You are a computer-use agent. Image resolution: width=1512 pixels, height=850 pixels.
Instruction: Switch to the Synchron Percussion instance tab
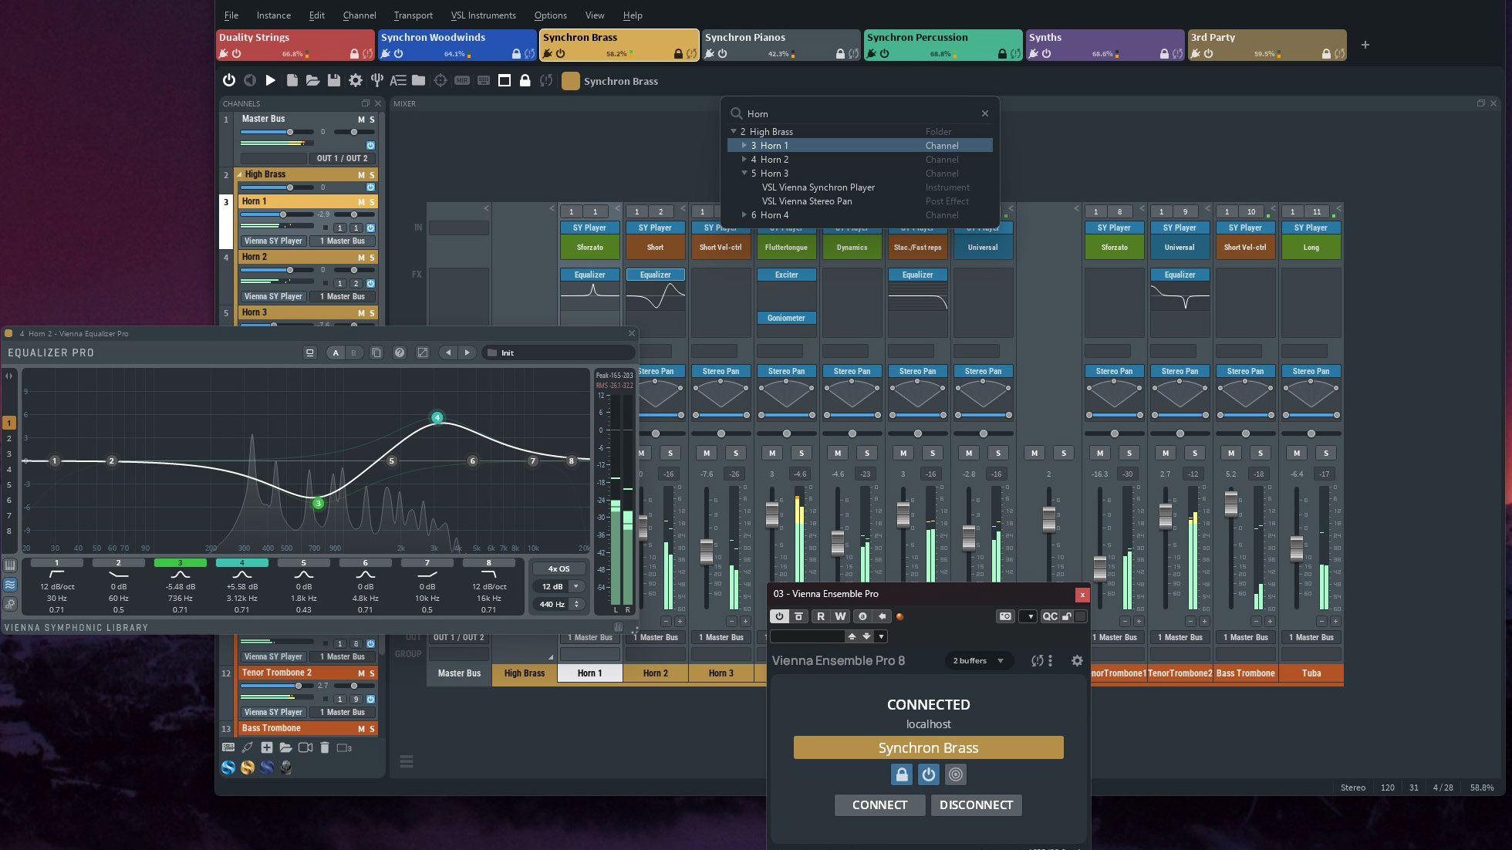pyautogui.click(x=943, y=45)
